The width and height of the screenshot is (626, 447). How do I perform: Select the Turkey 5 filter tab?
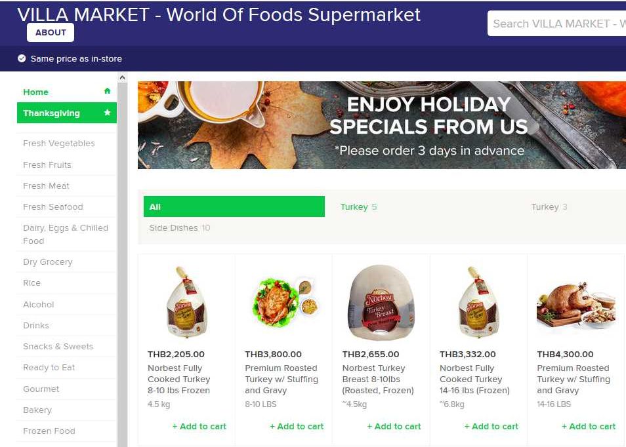358,206
